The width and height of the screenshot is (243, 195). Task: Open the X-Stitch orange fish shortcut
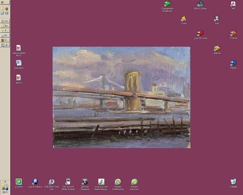[x=234, y=35]
